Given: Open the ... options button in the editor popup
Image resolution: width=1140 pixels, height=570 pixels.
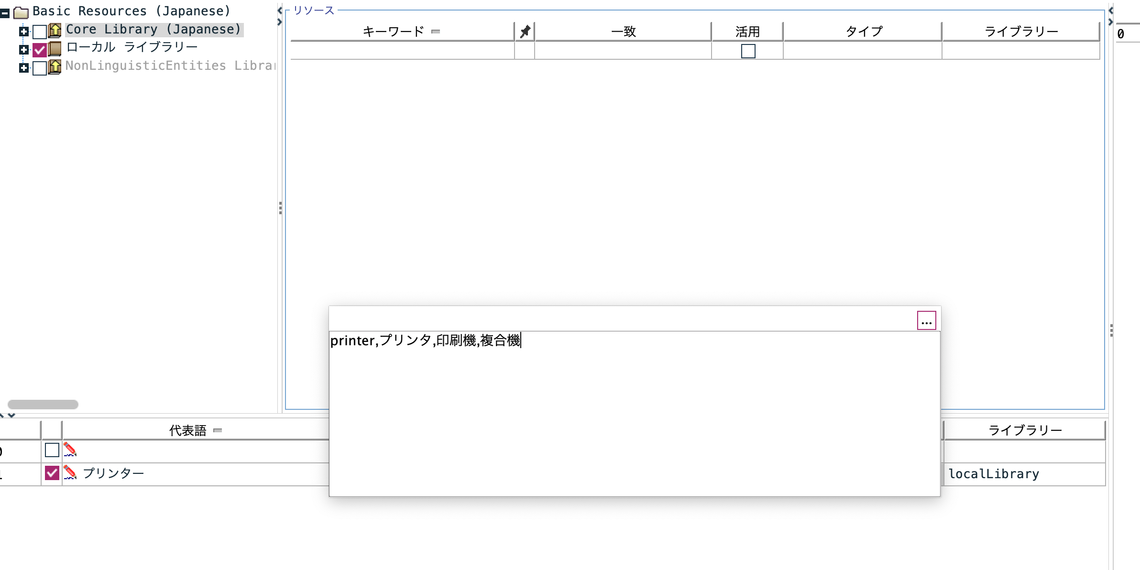Looking at the screenshot, I should tap(927, 321).
